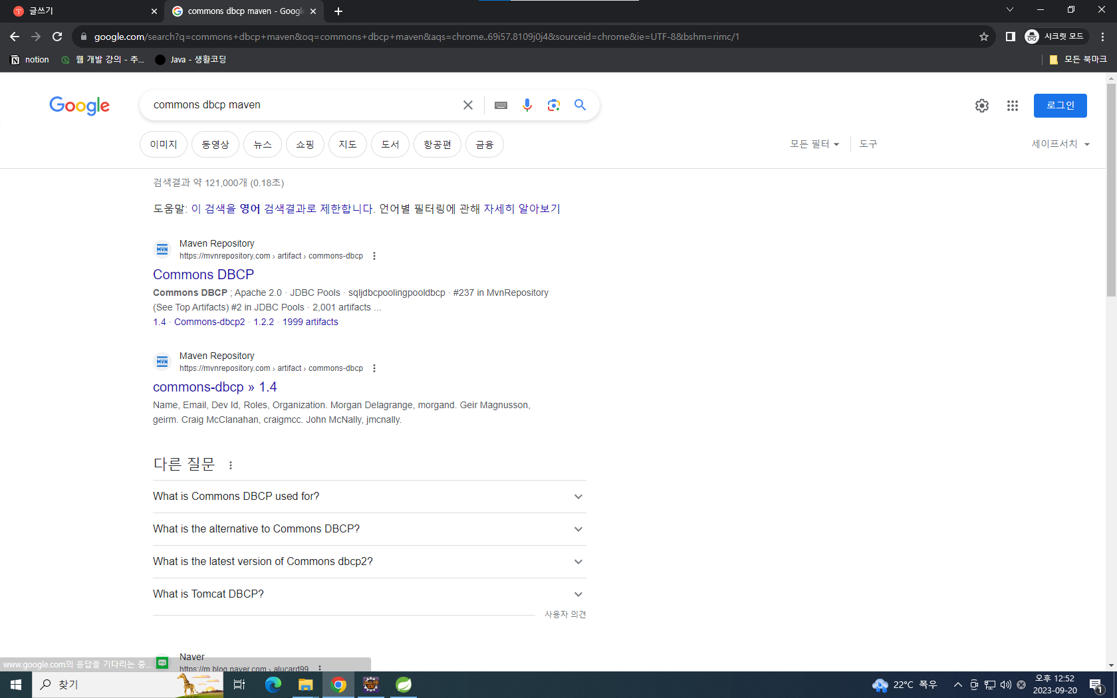Open the 자세히 알아보기 help link
Screen dimensions: 1117x698
tap(522, 209)
